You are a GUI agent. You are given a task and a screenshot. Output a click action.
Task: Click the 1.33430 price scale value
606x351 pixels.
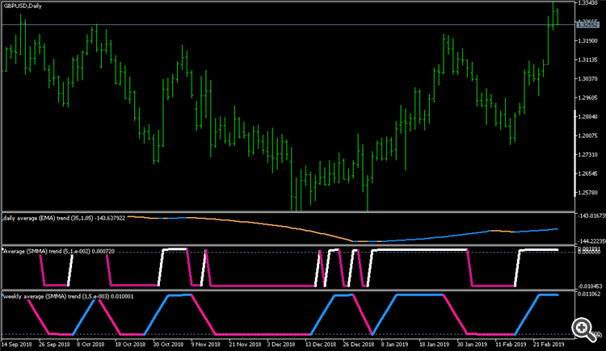pos(587,3)
